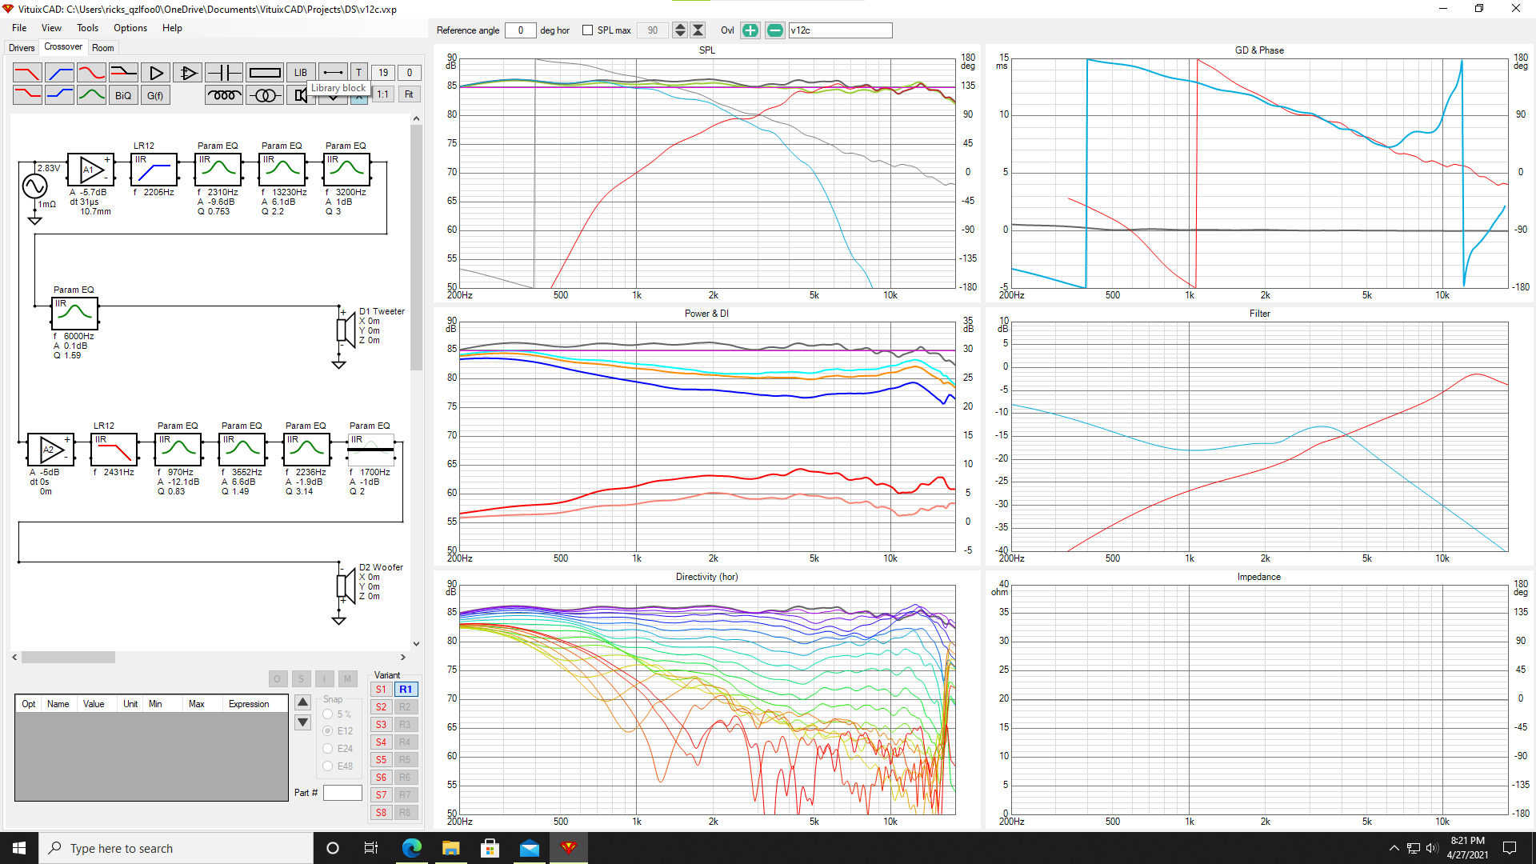Select Param EQ block at 6000Hz
The image size is (1536, 864).
click(x=74, y=314)
